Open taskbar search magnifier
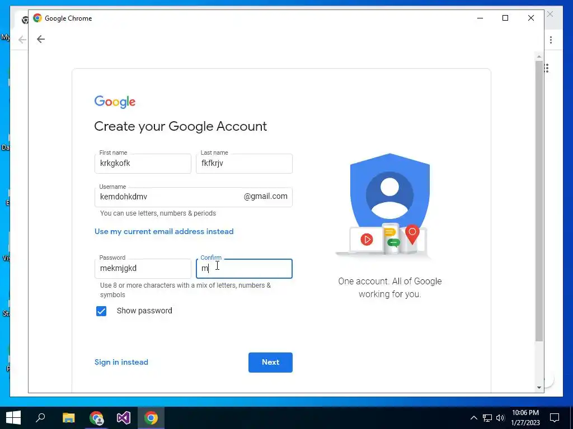 40,418
